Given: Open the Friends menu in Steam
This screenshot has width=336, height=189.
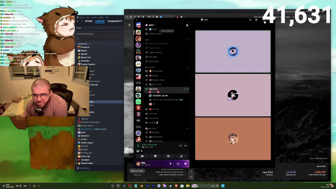Looking at the screenshot, I should [94, 17].
